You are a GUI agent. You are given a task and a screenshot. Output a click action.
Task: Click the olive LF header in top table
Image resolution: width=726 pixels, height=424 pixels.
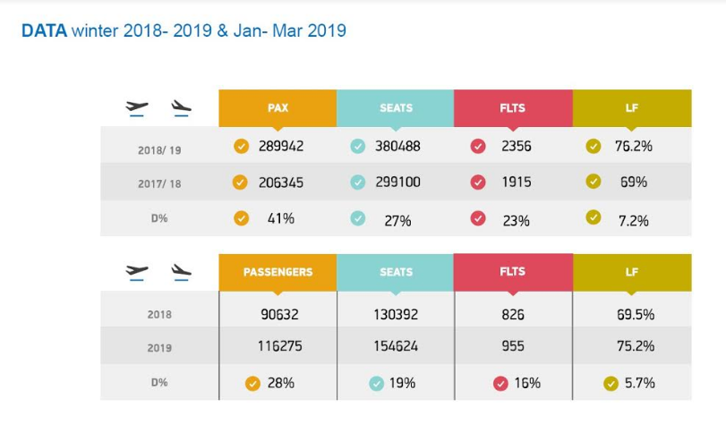[632, 108]
